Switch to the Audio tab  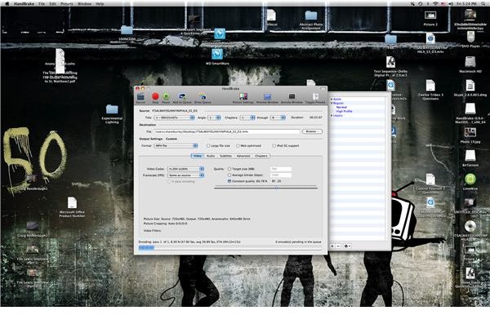pos(211,156)
